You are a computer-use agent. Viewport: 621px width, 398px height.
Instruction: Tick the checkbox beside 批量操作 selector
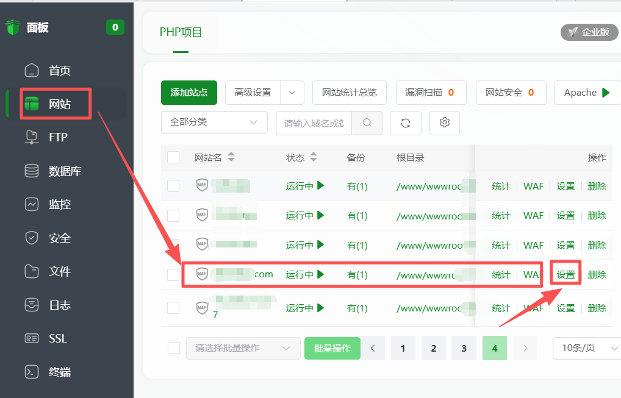pyautogui.click(x=174, y=348)
